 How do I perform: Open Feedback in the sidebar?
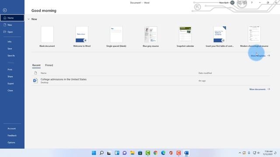(x=12, y=136)
